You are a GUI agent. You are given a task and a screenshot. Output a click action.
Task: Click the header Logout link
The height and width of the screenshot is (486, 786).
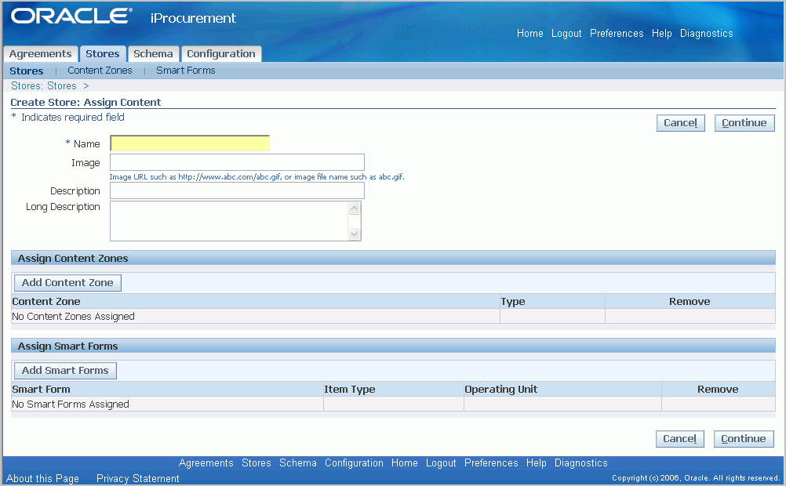(566, 33)
